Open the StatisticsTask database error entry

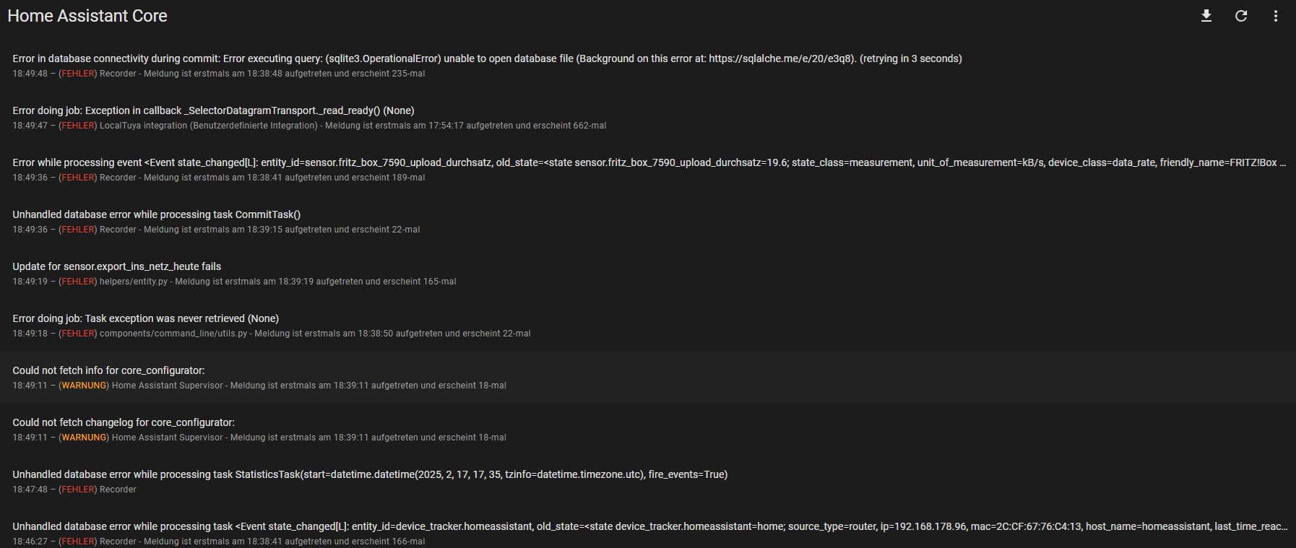click(x=370, y=474)
